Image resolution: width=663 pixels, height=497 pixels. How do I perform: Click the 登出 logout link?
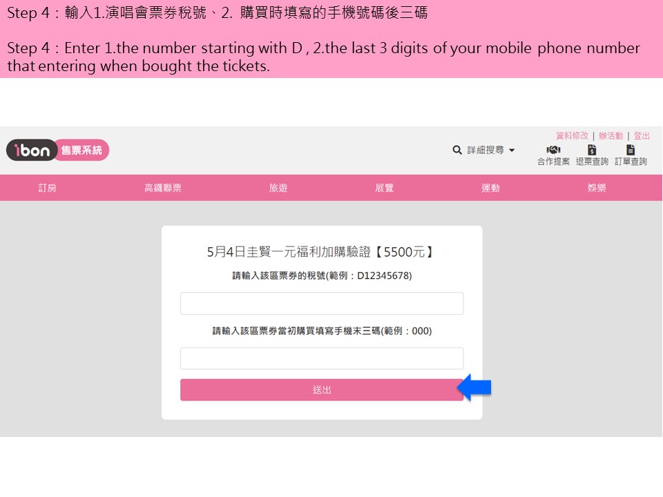tap(642, 136)
